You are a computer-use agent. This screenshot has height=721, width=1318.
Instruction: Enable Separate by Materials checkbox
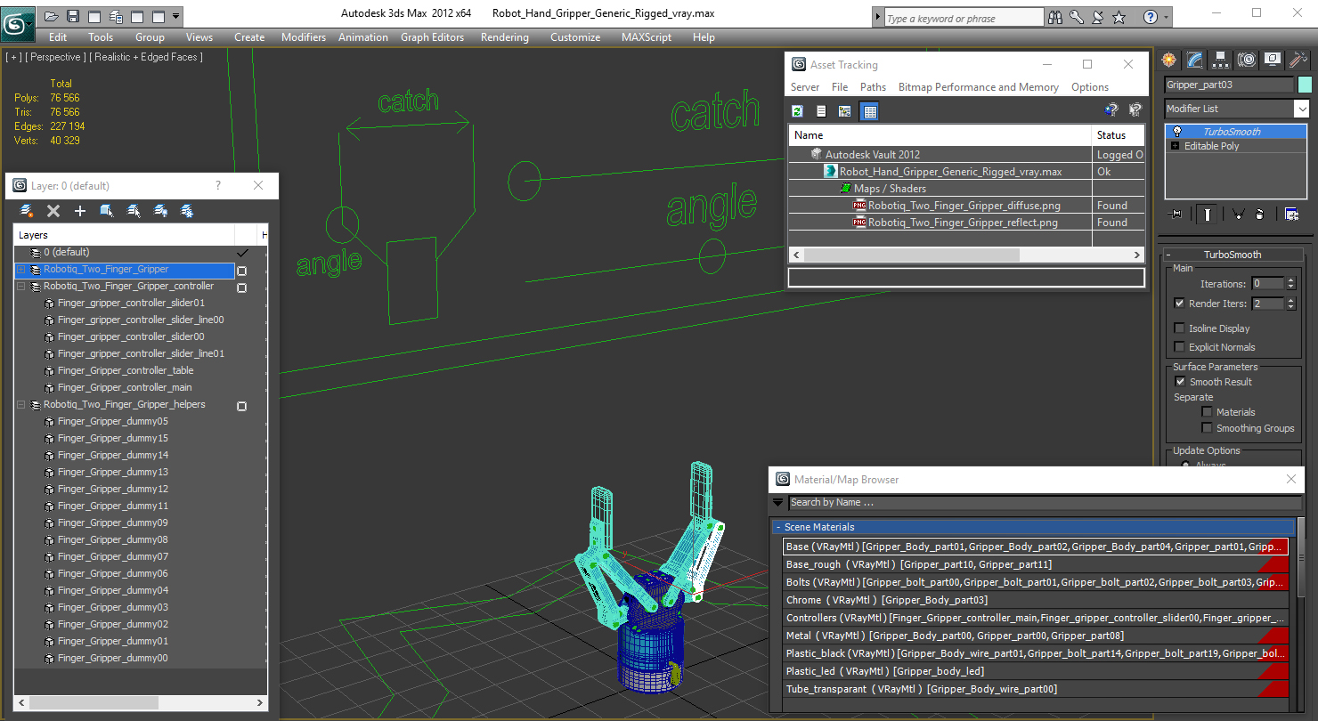pyautogui.click(x=1208, y=412)
